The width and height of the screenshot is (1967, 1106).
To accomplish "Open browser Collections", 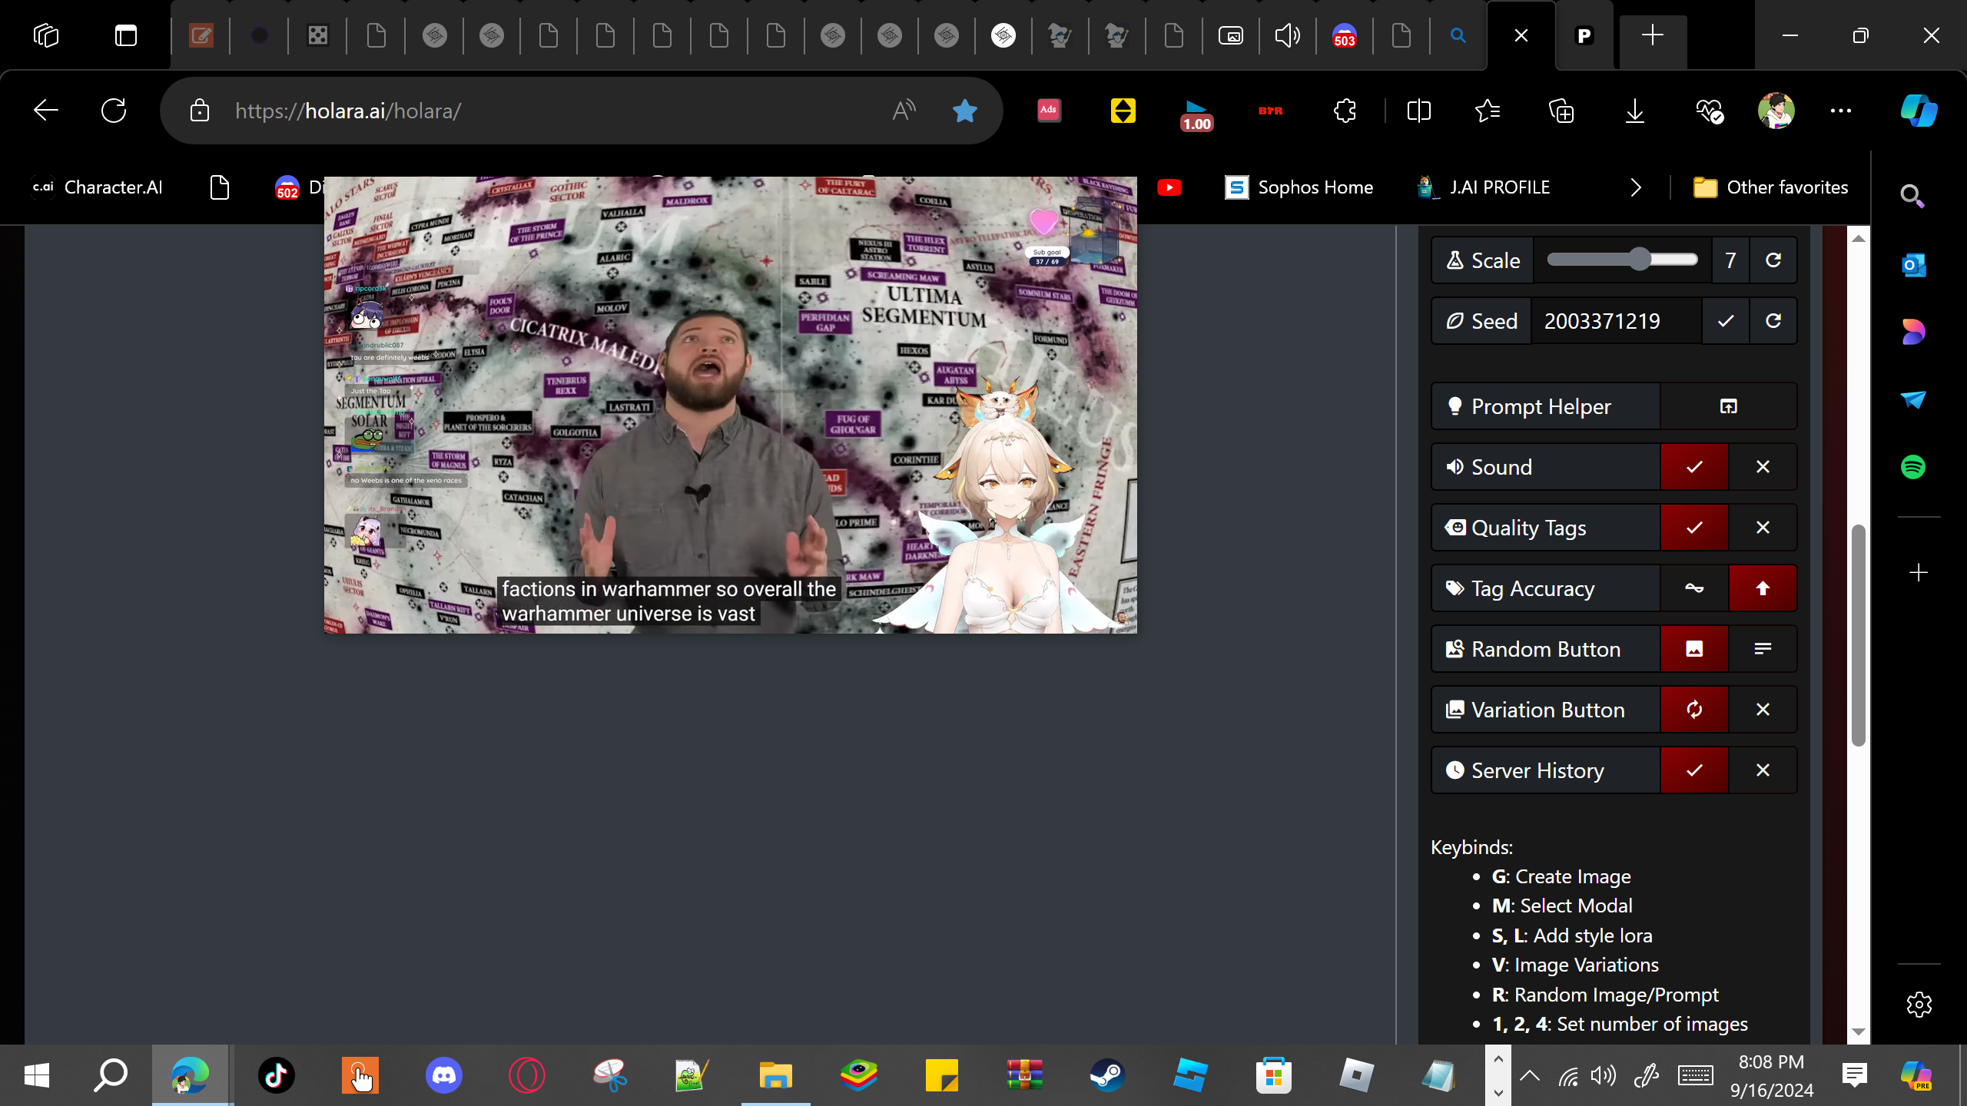I will 1561,111.
